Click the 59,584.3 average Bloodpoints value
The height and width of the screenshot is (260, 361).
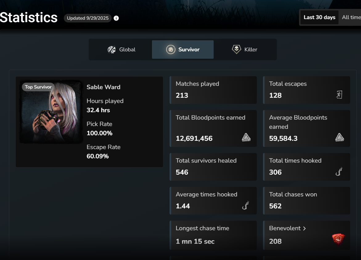(283, 138)
